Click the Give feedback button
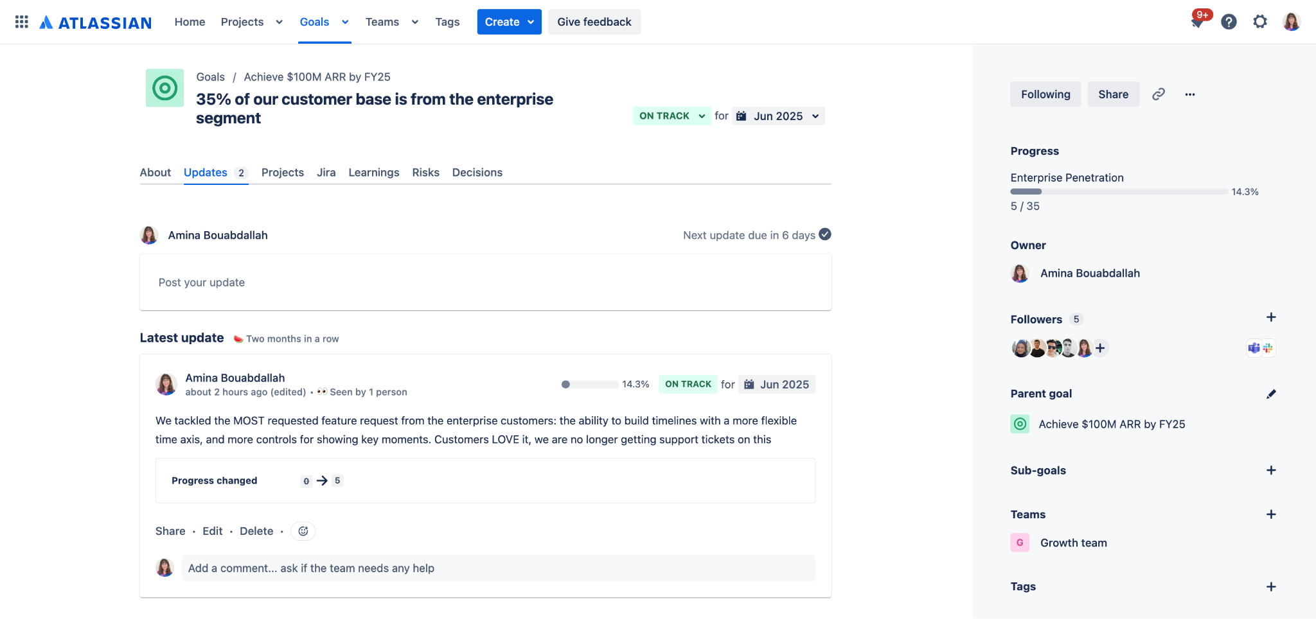Image resolution: width=1316 pixels, height=619 pixels. coord(594,22)
